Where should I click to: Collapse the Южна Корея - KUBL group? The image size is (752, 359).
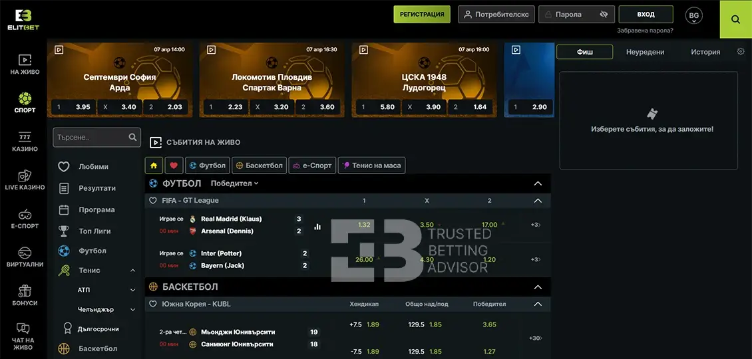[538, 304]
